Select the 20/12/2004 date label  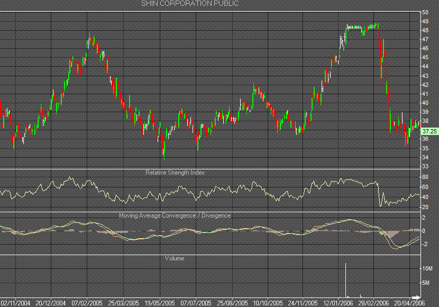(51, 303)
